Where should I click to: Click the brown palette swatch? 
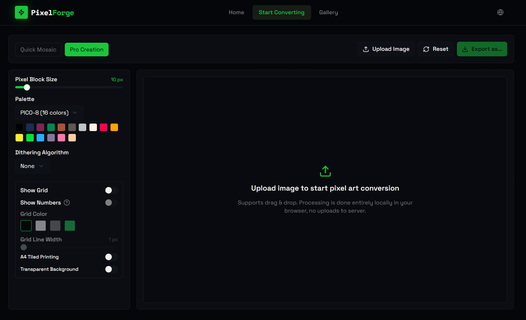tap(62, 127)
